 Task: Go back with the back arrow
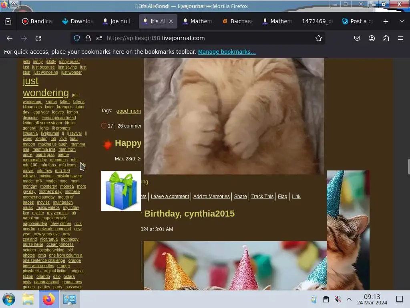click(x=10, y=38)
